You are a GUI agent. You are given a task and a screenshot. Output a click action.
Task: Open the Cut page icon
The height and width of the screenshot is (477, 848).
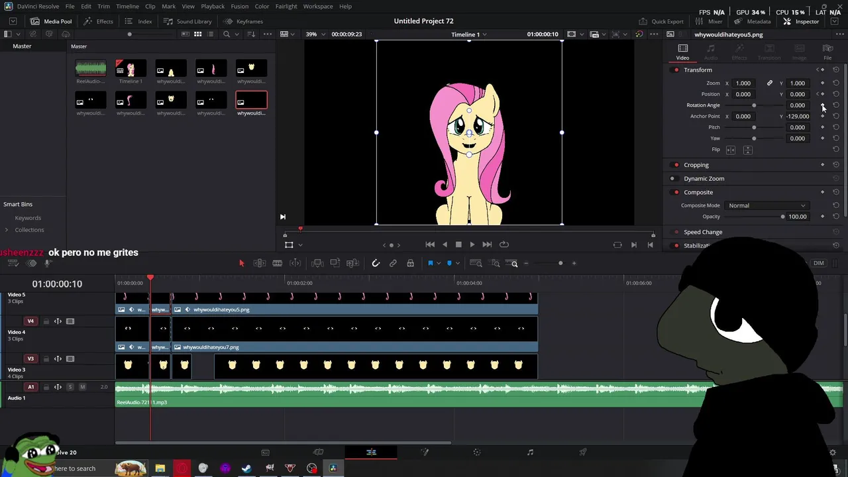(x=318, y=452)
